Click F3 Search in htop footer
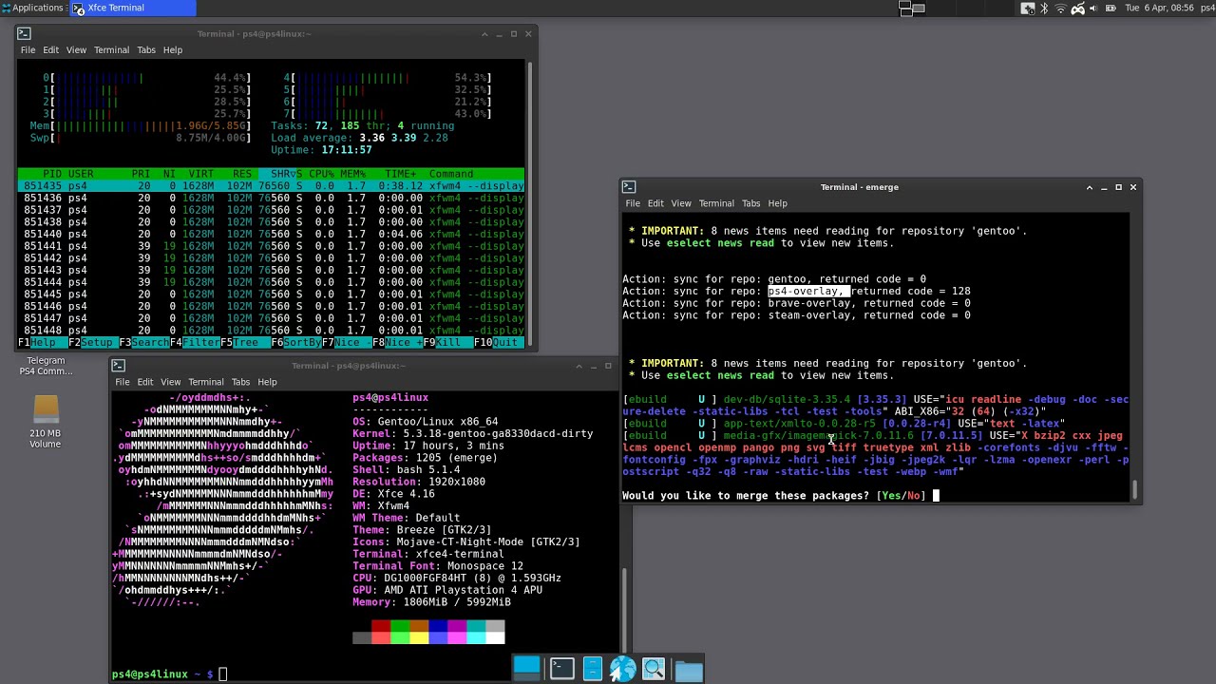This screenshot has height=684, width=1216. pos(142,343)
